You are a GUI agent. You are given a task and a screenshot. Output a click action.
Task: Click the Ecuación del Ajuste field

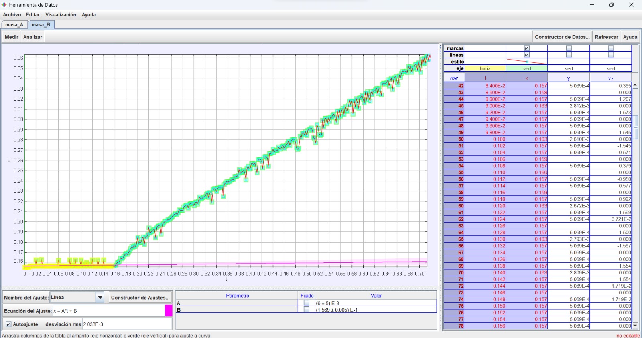(108, 311)
